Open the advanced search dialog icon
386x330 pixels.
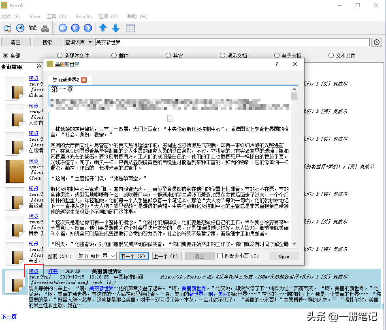(x=7, y=28)
